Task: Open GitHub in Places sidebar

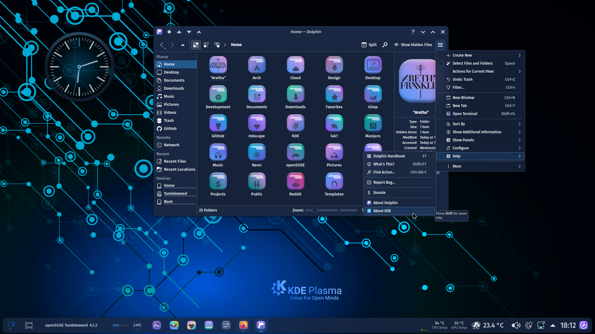Action: click(176, 129)
